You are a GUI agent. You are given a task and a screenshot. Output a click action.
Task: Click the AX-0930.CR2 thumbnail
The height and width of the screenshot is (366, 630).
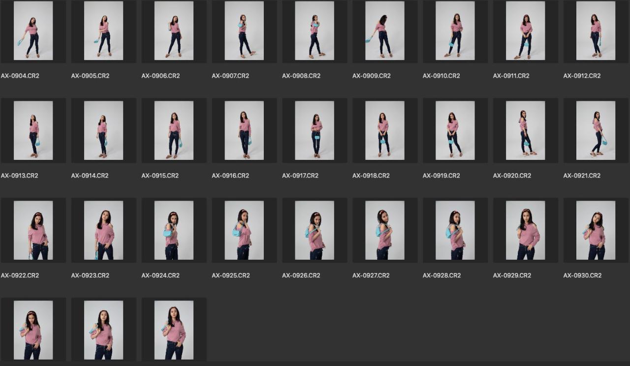click(596, 230)
